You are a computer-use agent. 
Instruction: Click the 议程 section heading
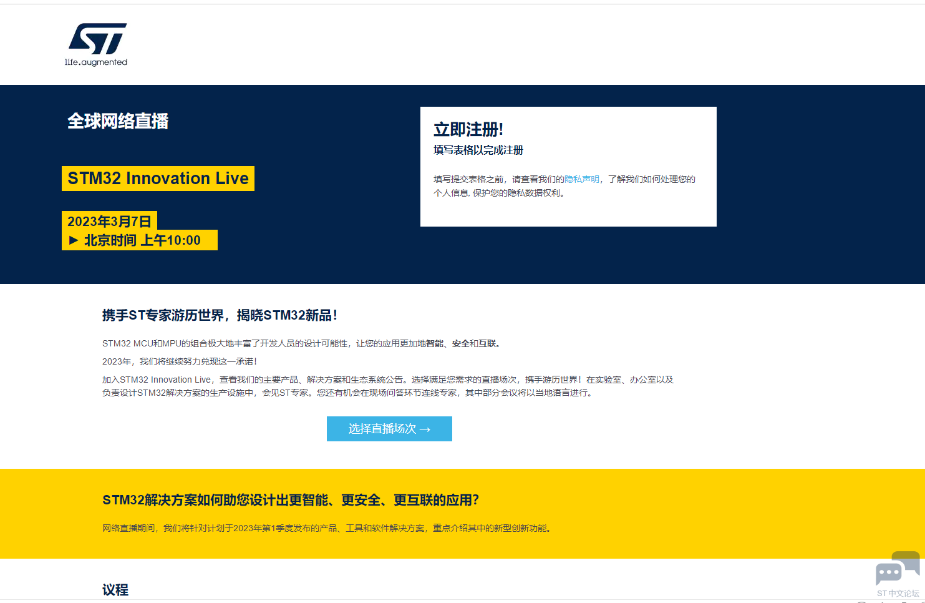(x=115, y=590)
